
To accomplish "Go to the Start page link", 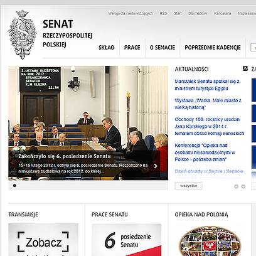I will (x=178, y=13).
